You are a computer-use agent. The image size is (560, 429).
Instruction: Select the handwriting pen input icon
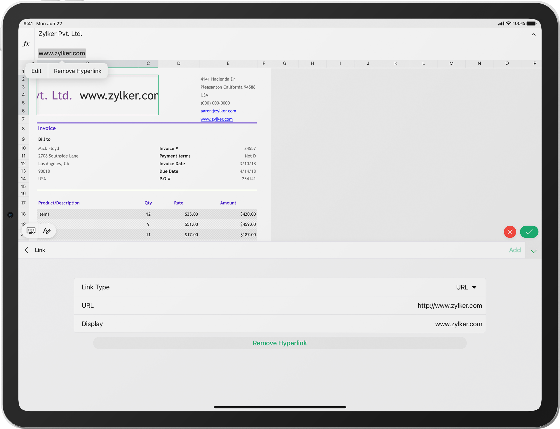pos(47,231)
